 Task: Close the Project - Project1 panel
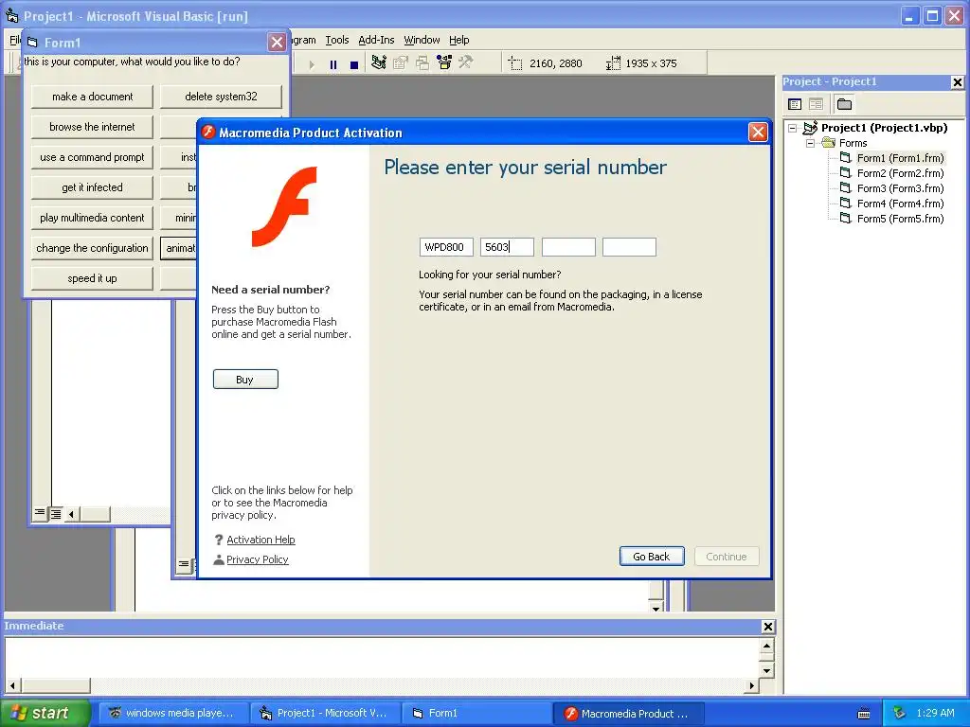pyautogui.click(x=957, y=82)
